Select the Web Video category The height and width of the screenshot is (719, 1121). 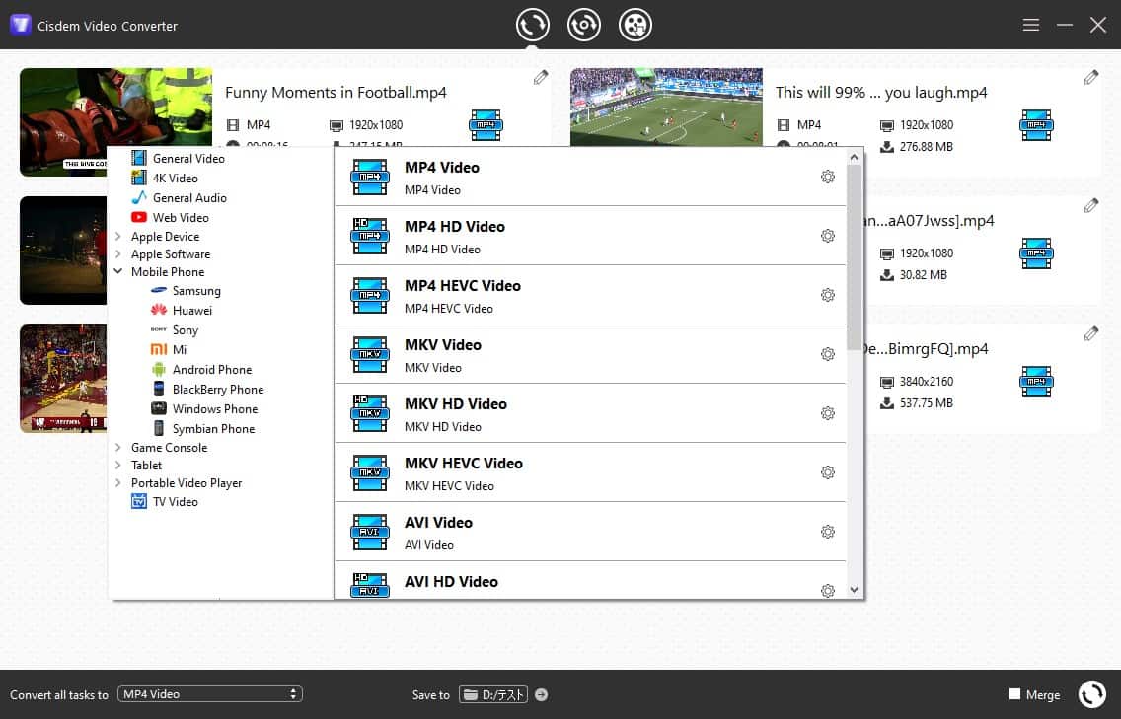click(179, 217)
